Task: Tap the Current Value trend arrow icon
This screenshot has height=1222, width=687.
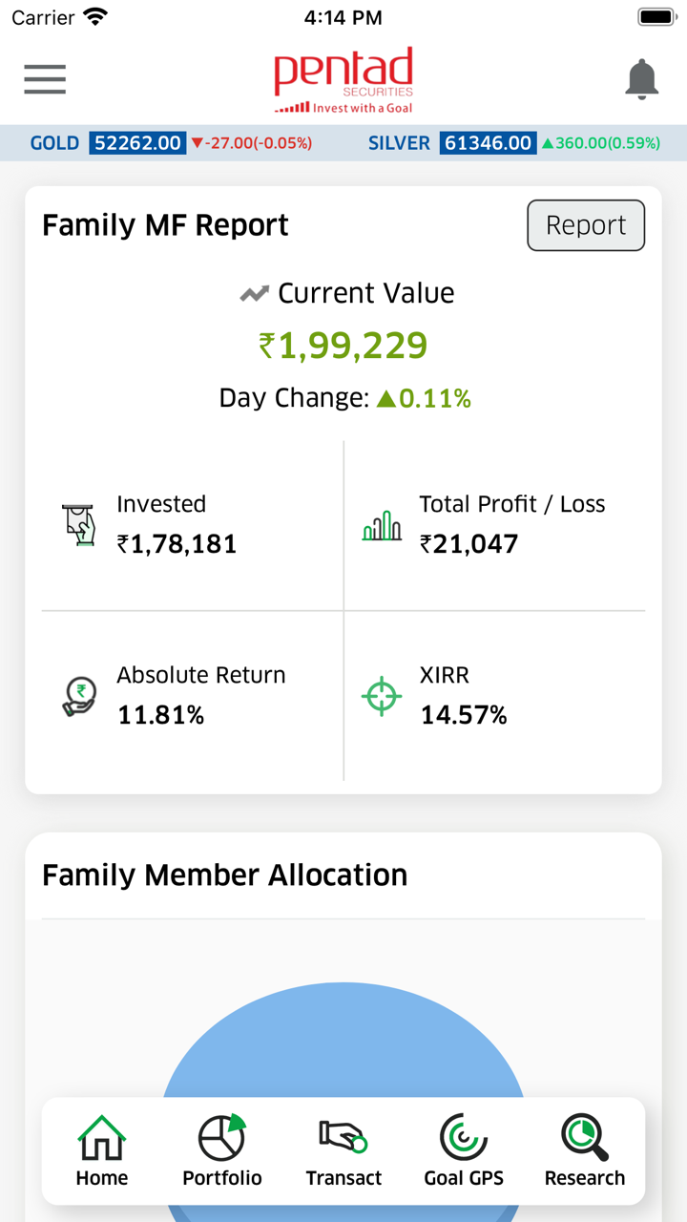Action: point(254,294)
